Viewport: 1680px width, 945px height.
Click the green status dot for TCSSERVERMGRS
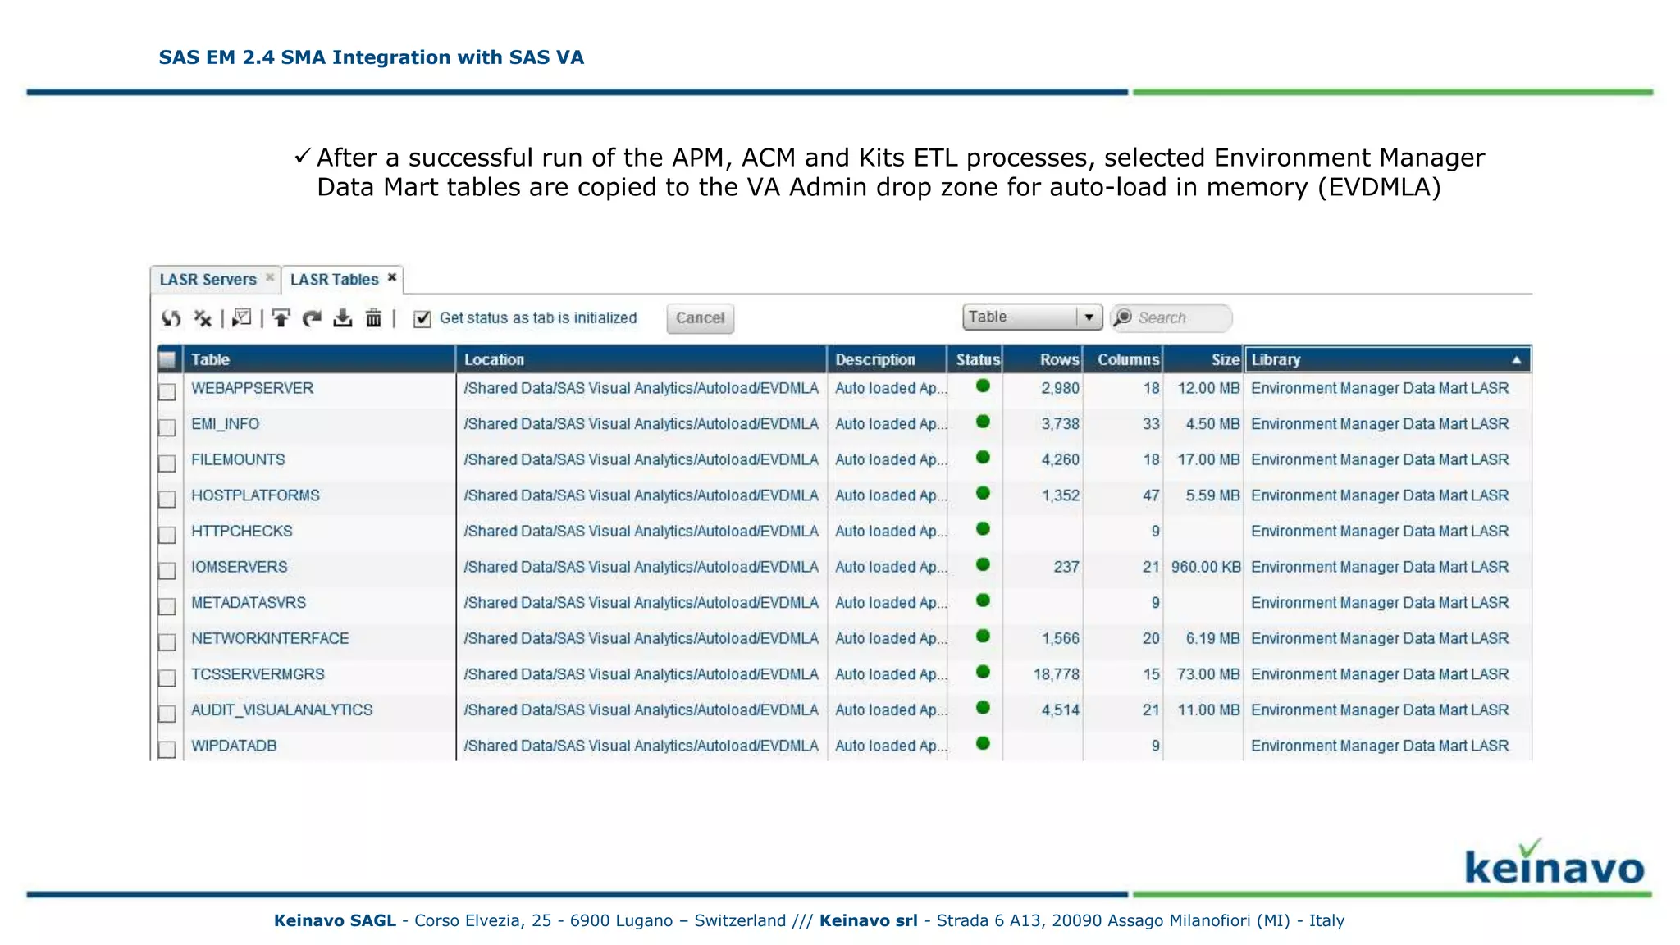(983, 672)
